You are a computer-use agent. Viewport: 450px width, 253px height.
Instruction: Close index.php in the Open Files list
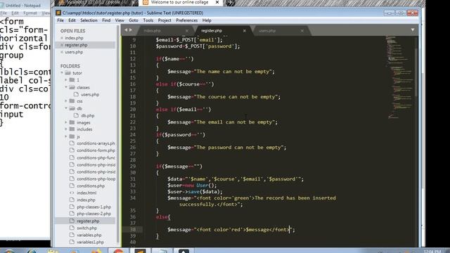tap(62, 38)
